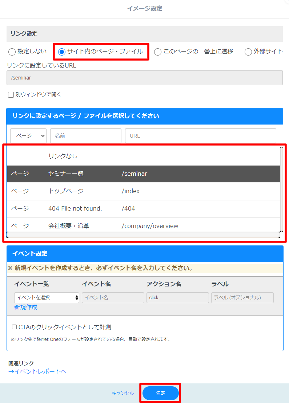Focus the 名前 filter field
Viewport: 289px width, 403px height.
(x=86, y=136)
